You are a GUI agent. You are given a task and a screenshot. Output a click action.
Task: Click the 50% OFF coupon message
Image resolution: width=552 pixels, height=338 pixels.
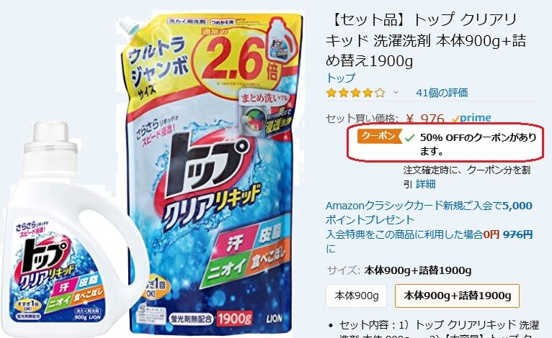[478, 144]
